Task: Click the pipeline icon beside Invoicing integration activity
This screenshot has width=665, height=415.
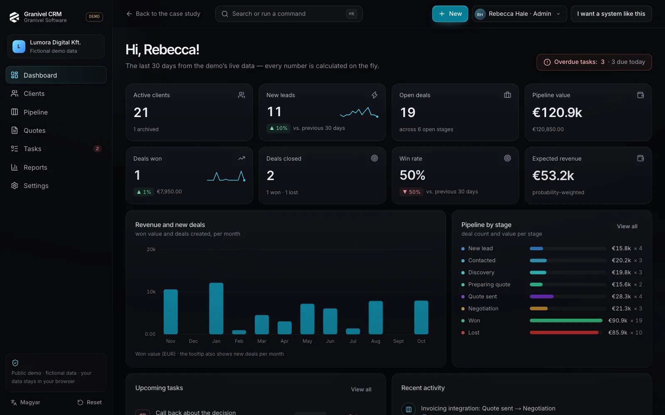Action: [409, 409]
